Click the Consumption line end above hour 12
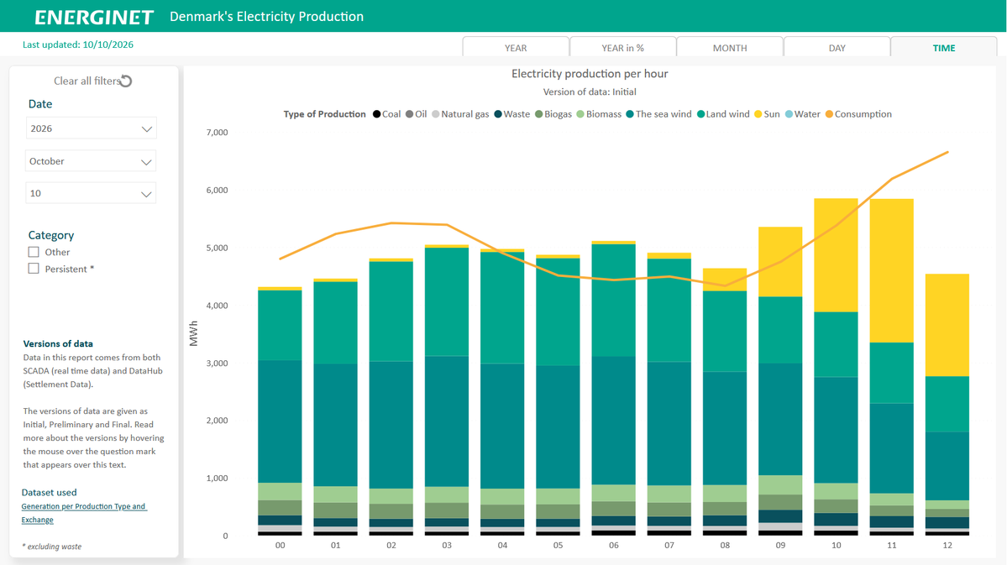Viewport: 1007px width, 565px height. (947, 152)
